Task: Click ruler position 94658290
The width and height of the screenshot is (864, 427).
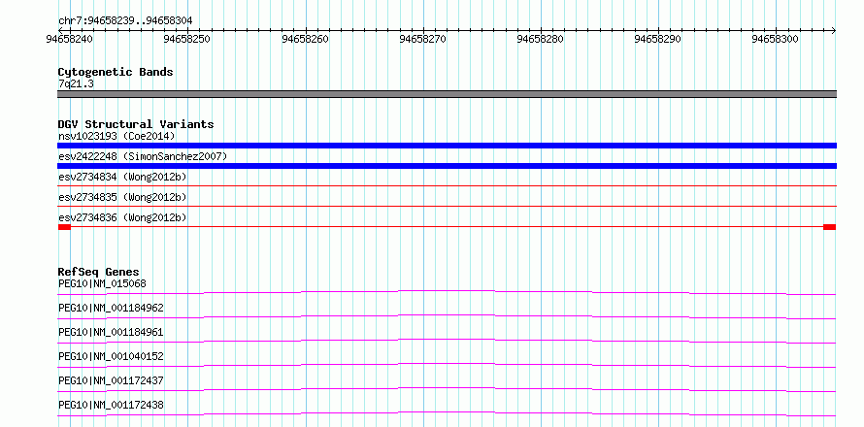Action: click(658, 39)
